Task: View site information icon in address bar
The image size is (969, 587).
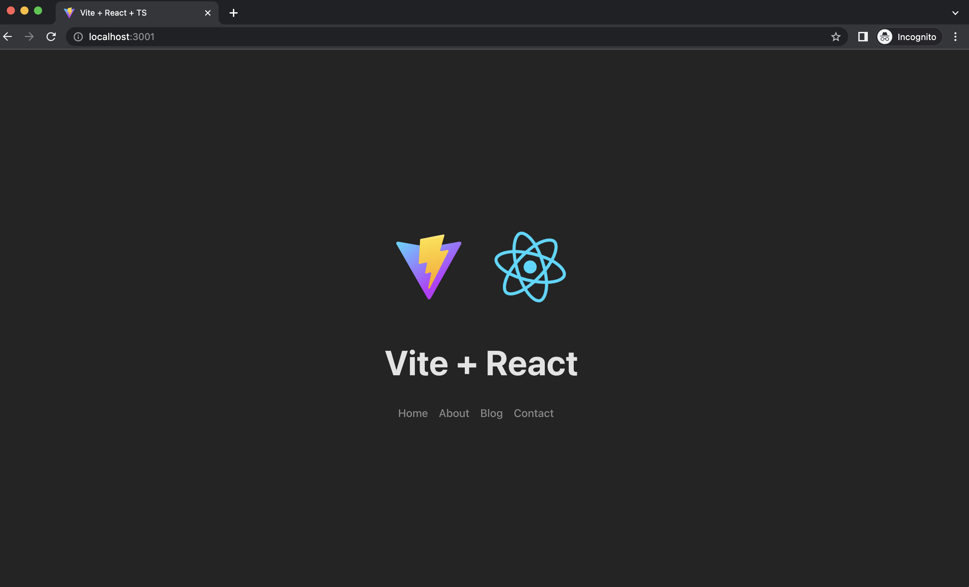Action: pyautogui.click(x=78, y=37)
